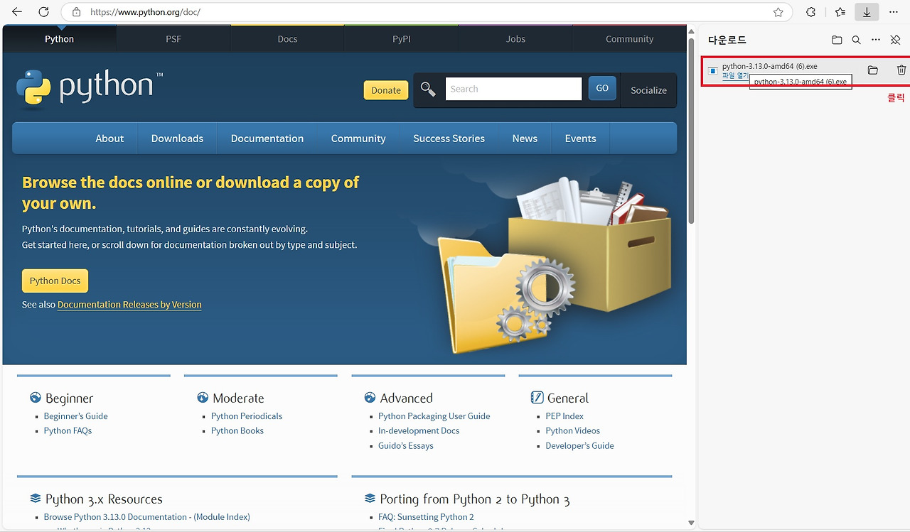Show python-3.13.0-amd64 (6).exe in its folder

click(x=873, y=70)
